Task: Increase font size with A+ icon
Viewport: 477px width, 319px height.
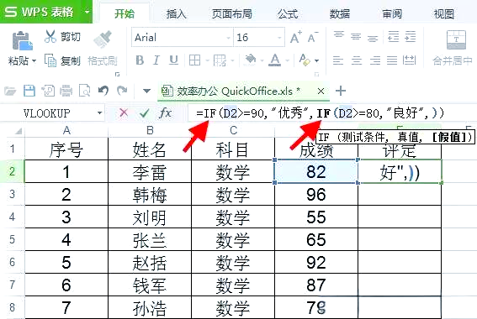Action: (x=295, y=37)
